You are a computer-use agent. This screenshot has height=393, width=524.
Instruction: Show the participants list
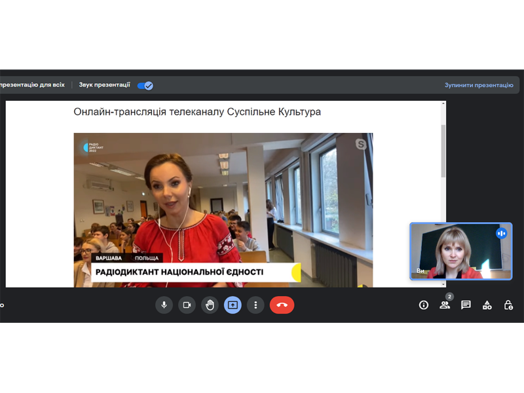tap(445, 305)
